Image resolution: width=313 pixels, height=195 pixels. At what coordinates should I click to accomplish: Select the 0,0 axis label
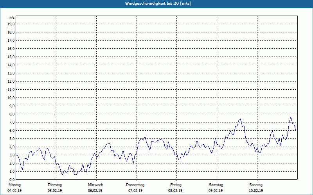tap(12, 180)
